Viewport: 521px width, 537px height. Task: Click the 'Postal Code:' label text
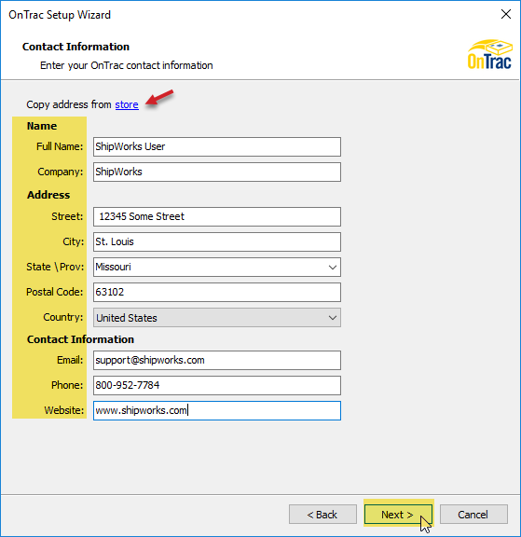click(54, 292)
